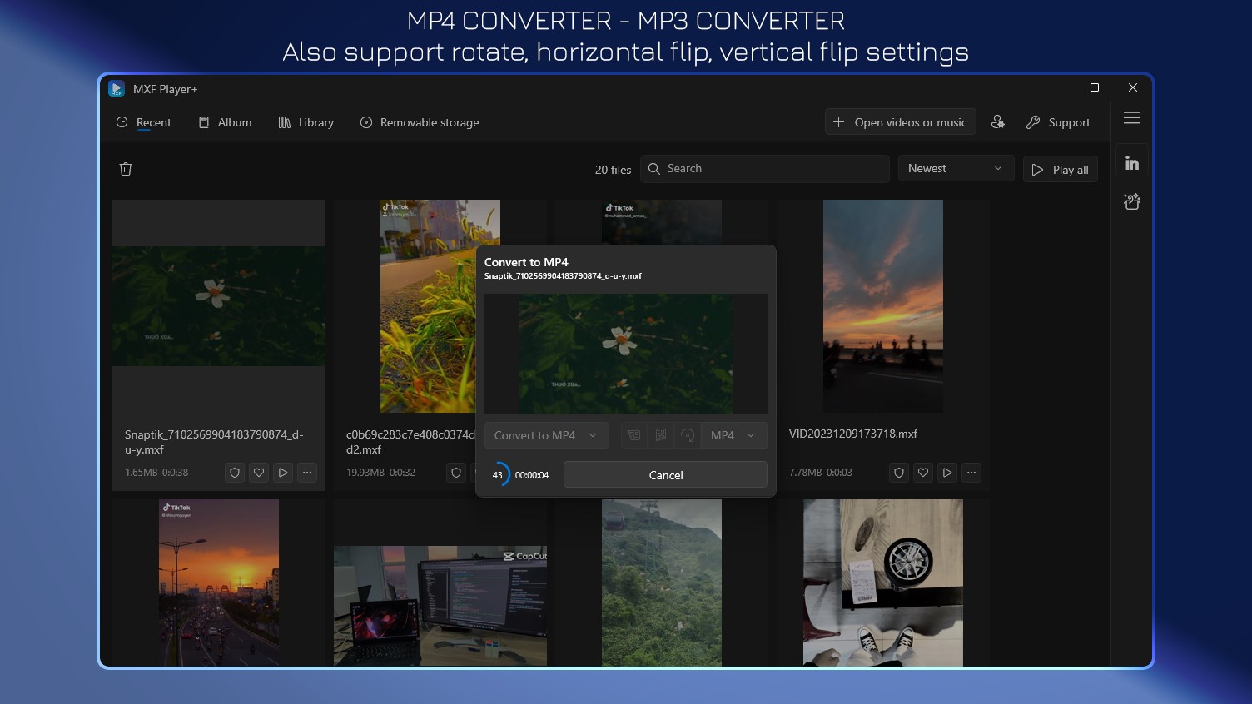Open the what's new sidebar icon
1252x704 pixels.
coord(1132,201)
